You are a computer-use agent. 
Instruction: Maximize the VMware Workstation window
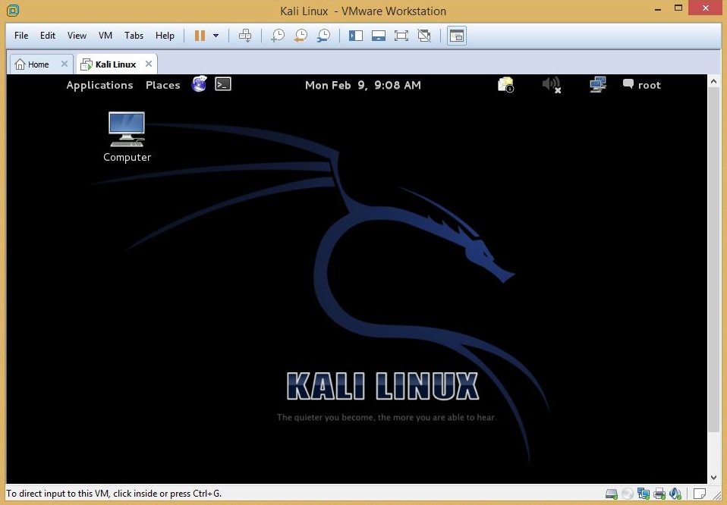coord(678,8)
